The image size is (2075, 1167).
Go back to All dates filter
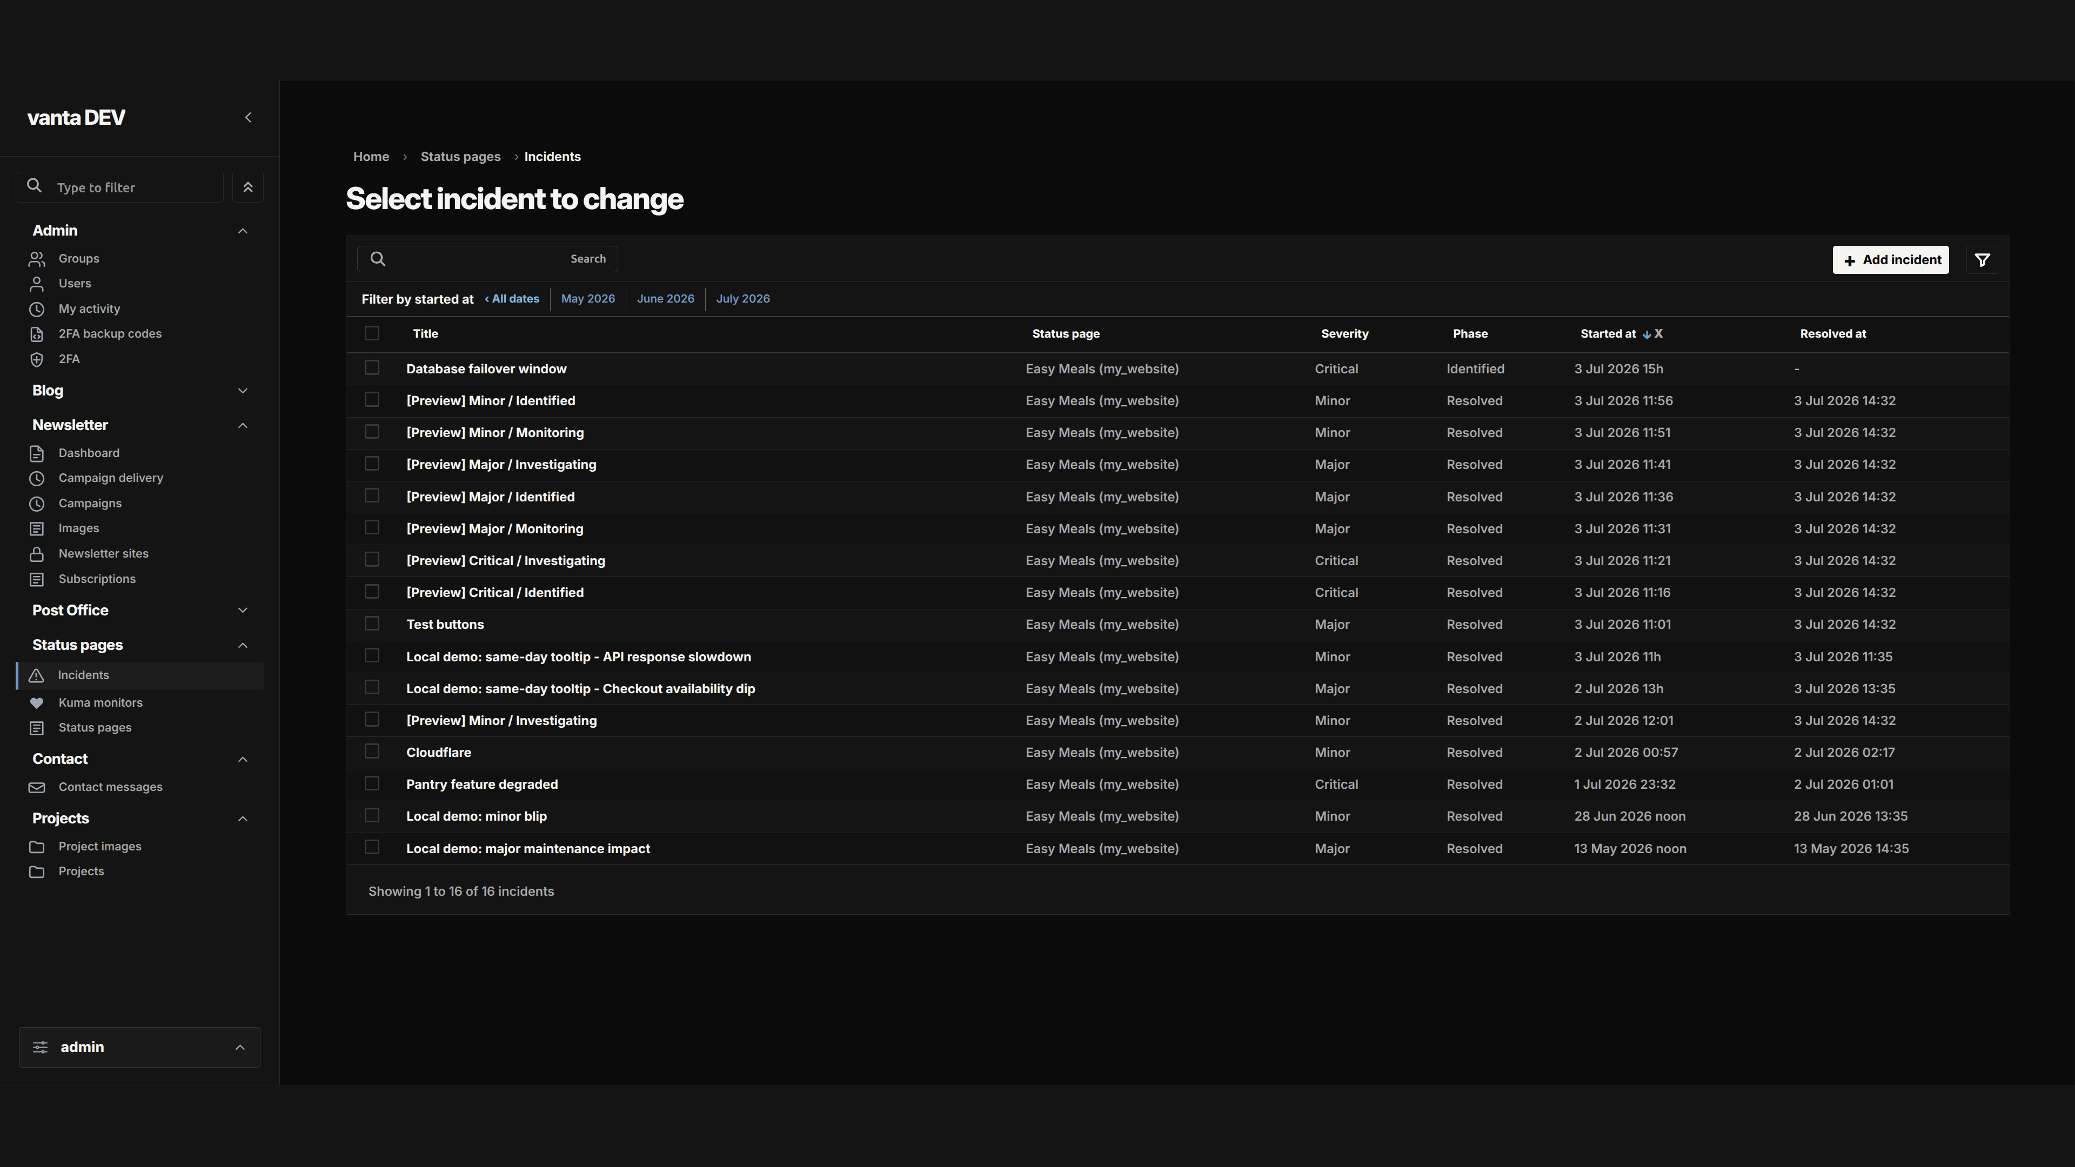pos(512,299)
